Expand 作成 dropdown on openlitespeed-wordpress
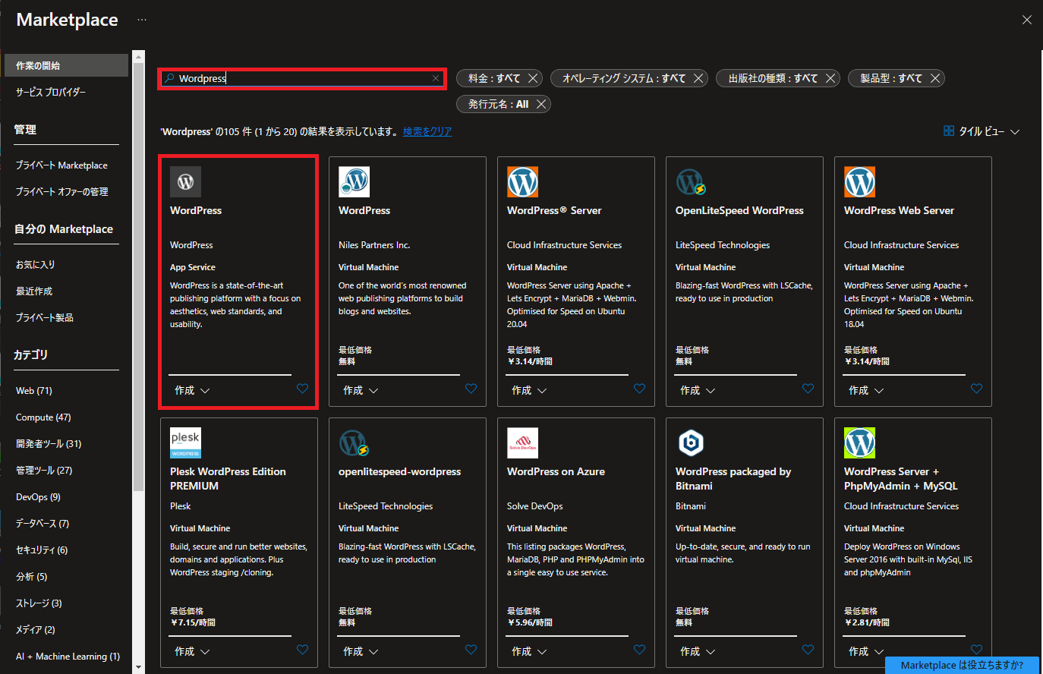The width and height of the screenshot is (1043, 674). tap(361, 651)
